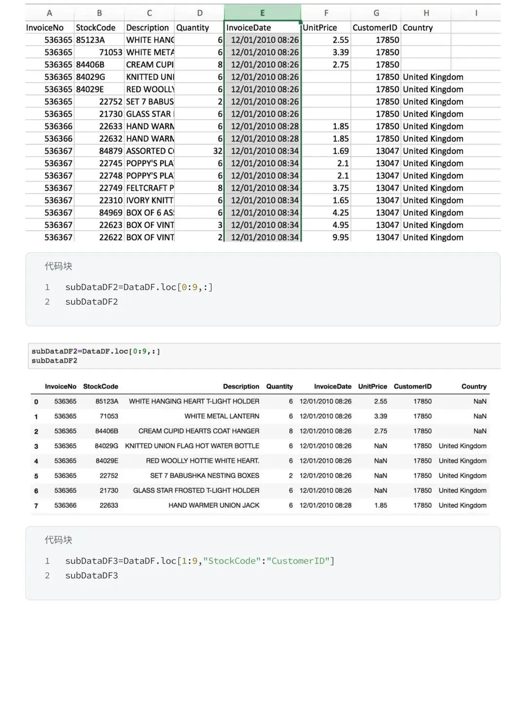Select row index 7 in dataframe output

point(36,506)
